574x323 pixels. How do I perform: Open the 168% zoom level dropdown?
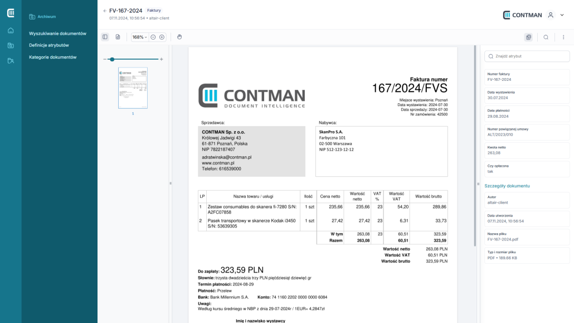139,37
